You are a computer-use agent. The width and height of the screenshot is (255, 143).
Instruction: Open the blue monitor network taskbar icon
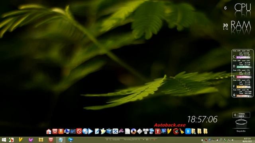pyautogui.click(x=71, y=140)
